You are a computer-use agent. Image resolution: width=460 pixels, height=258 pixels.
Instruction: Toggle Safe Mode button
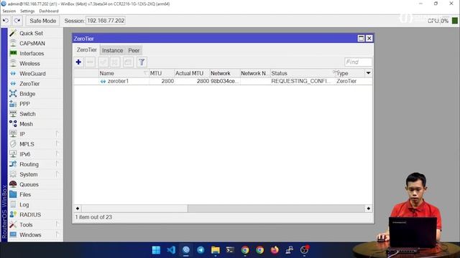43,21
